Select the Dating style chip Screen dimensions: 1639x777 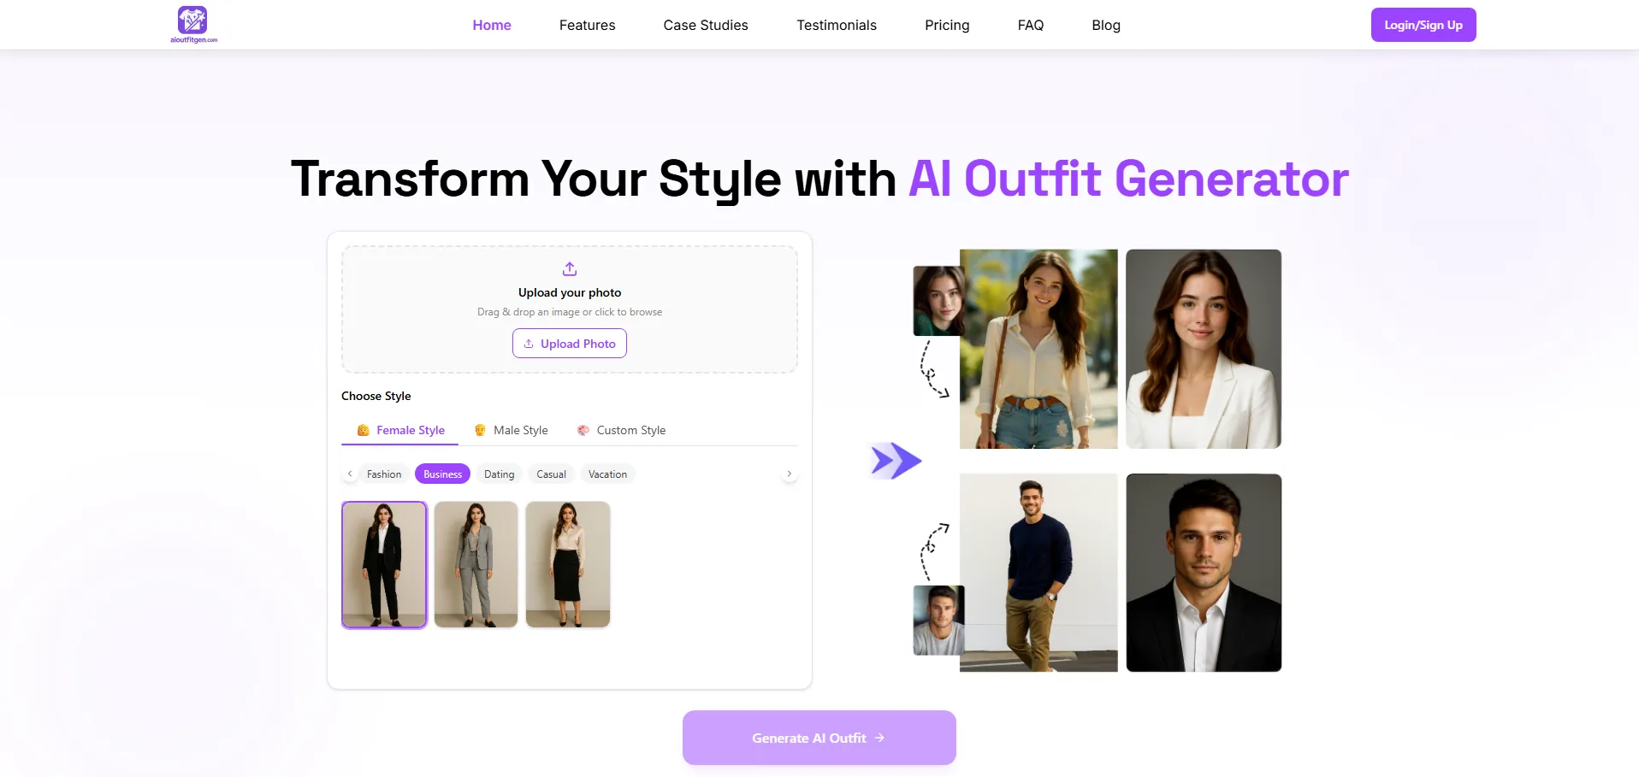tap(500, 474)
